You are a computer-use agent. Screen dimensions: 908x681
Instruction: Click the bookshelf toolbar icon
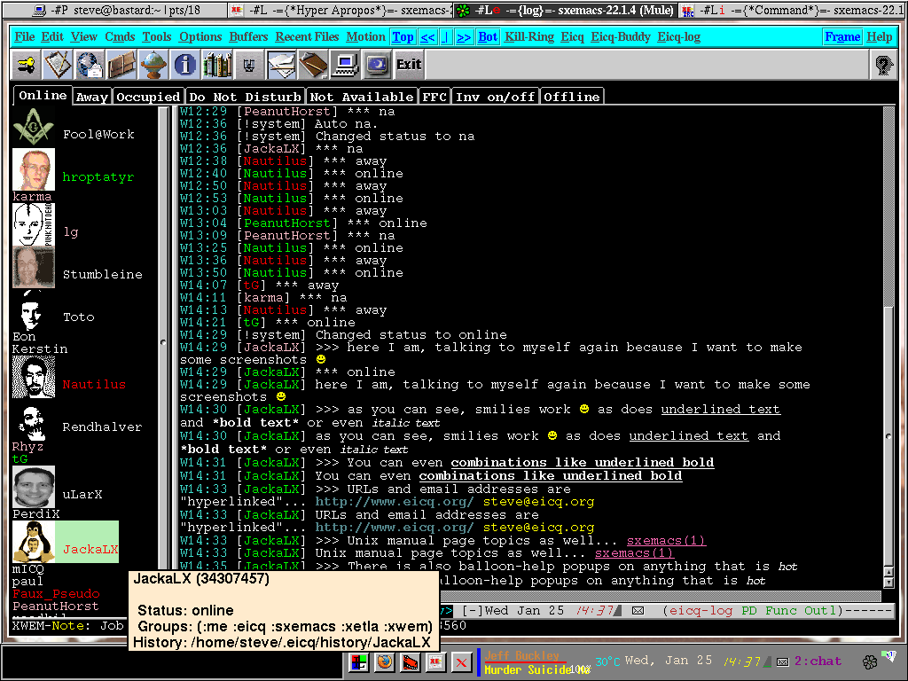pos(217,64)
